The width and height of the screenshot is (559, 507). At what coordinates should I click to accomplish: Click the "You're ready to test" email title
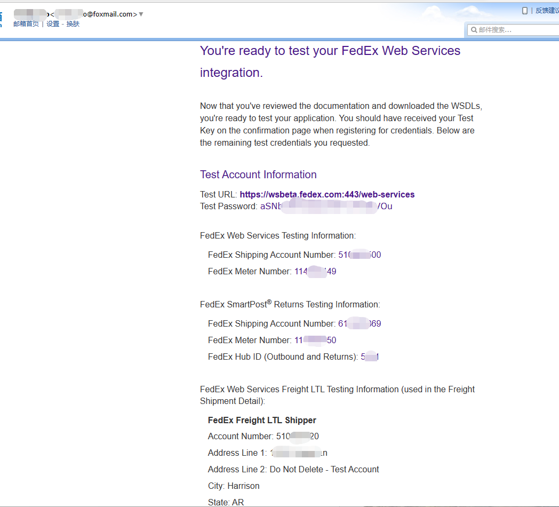[x=330, y=61]
